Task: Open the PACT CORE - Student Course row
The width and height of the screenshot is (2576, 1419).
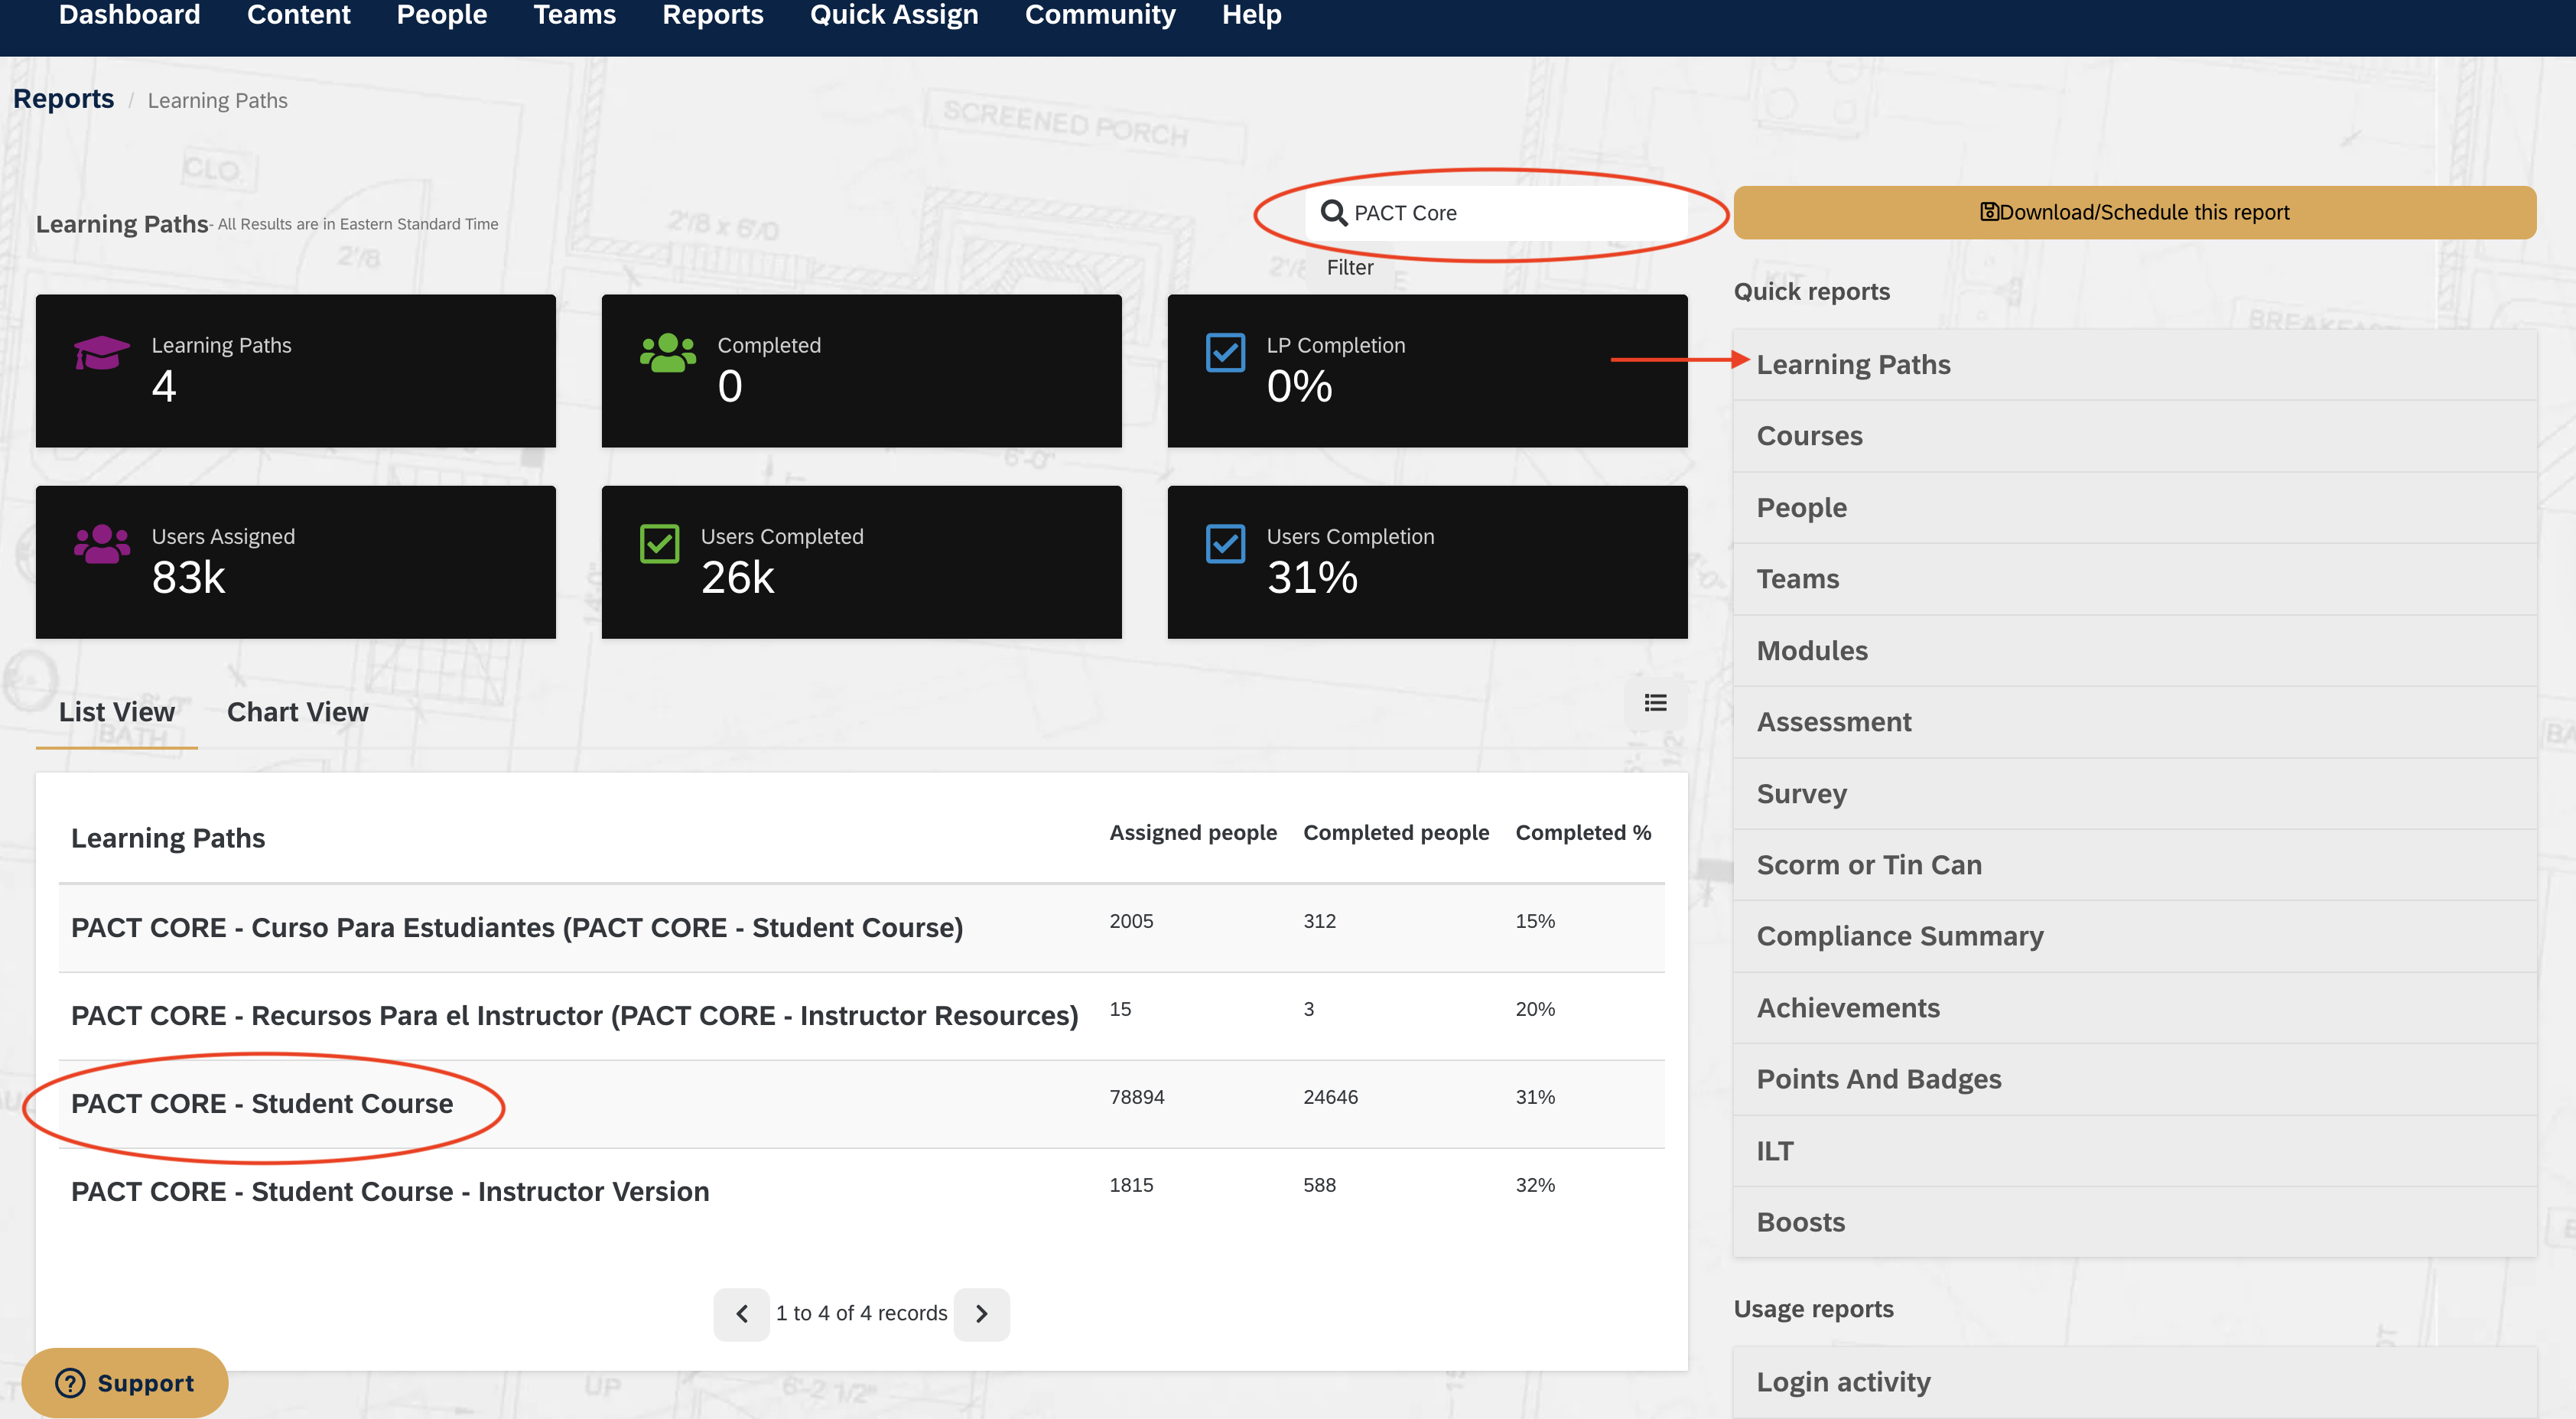Action: 262,1104
